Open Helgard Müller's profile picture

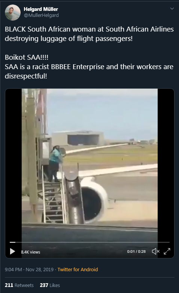point(13,13)
